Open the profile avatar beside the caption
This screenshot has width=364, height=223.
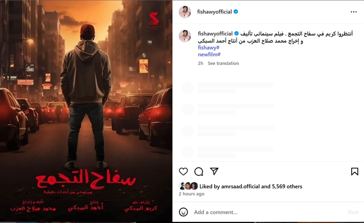click(x=185, y=36)
